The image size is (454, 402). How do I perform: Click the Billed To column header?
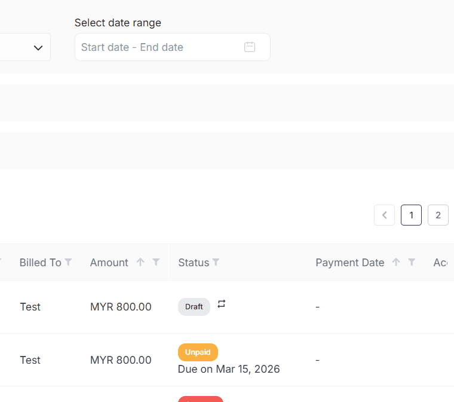coord(40,263)
